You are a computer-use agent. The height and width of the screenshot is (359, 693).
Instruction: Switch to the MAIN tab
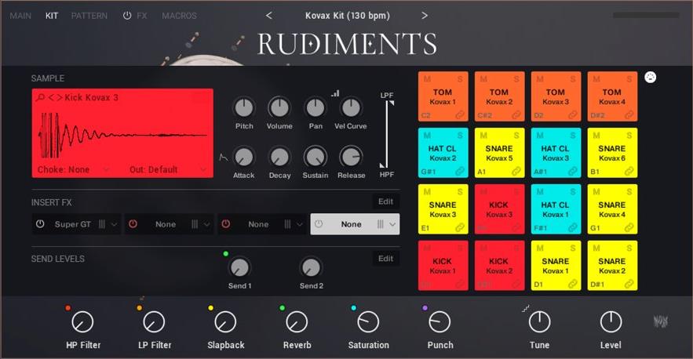coord(20,16)
